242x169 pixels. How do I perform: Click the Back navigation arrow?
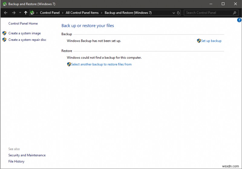(5, 13)
